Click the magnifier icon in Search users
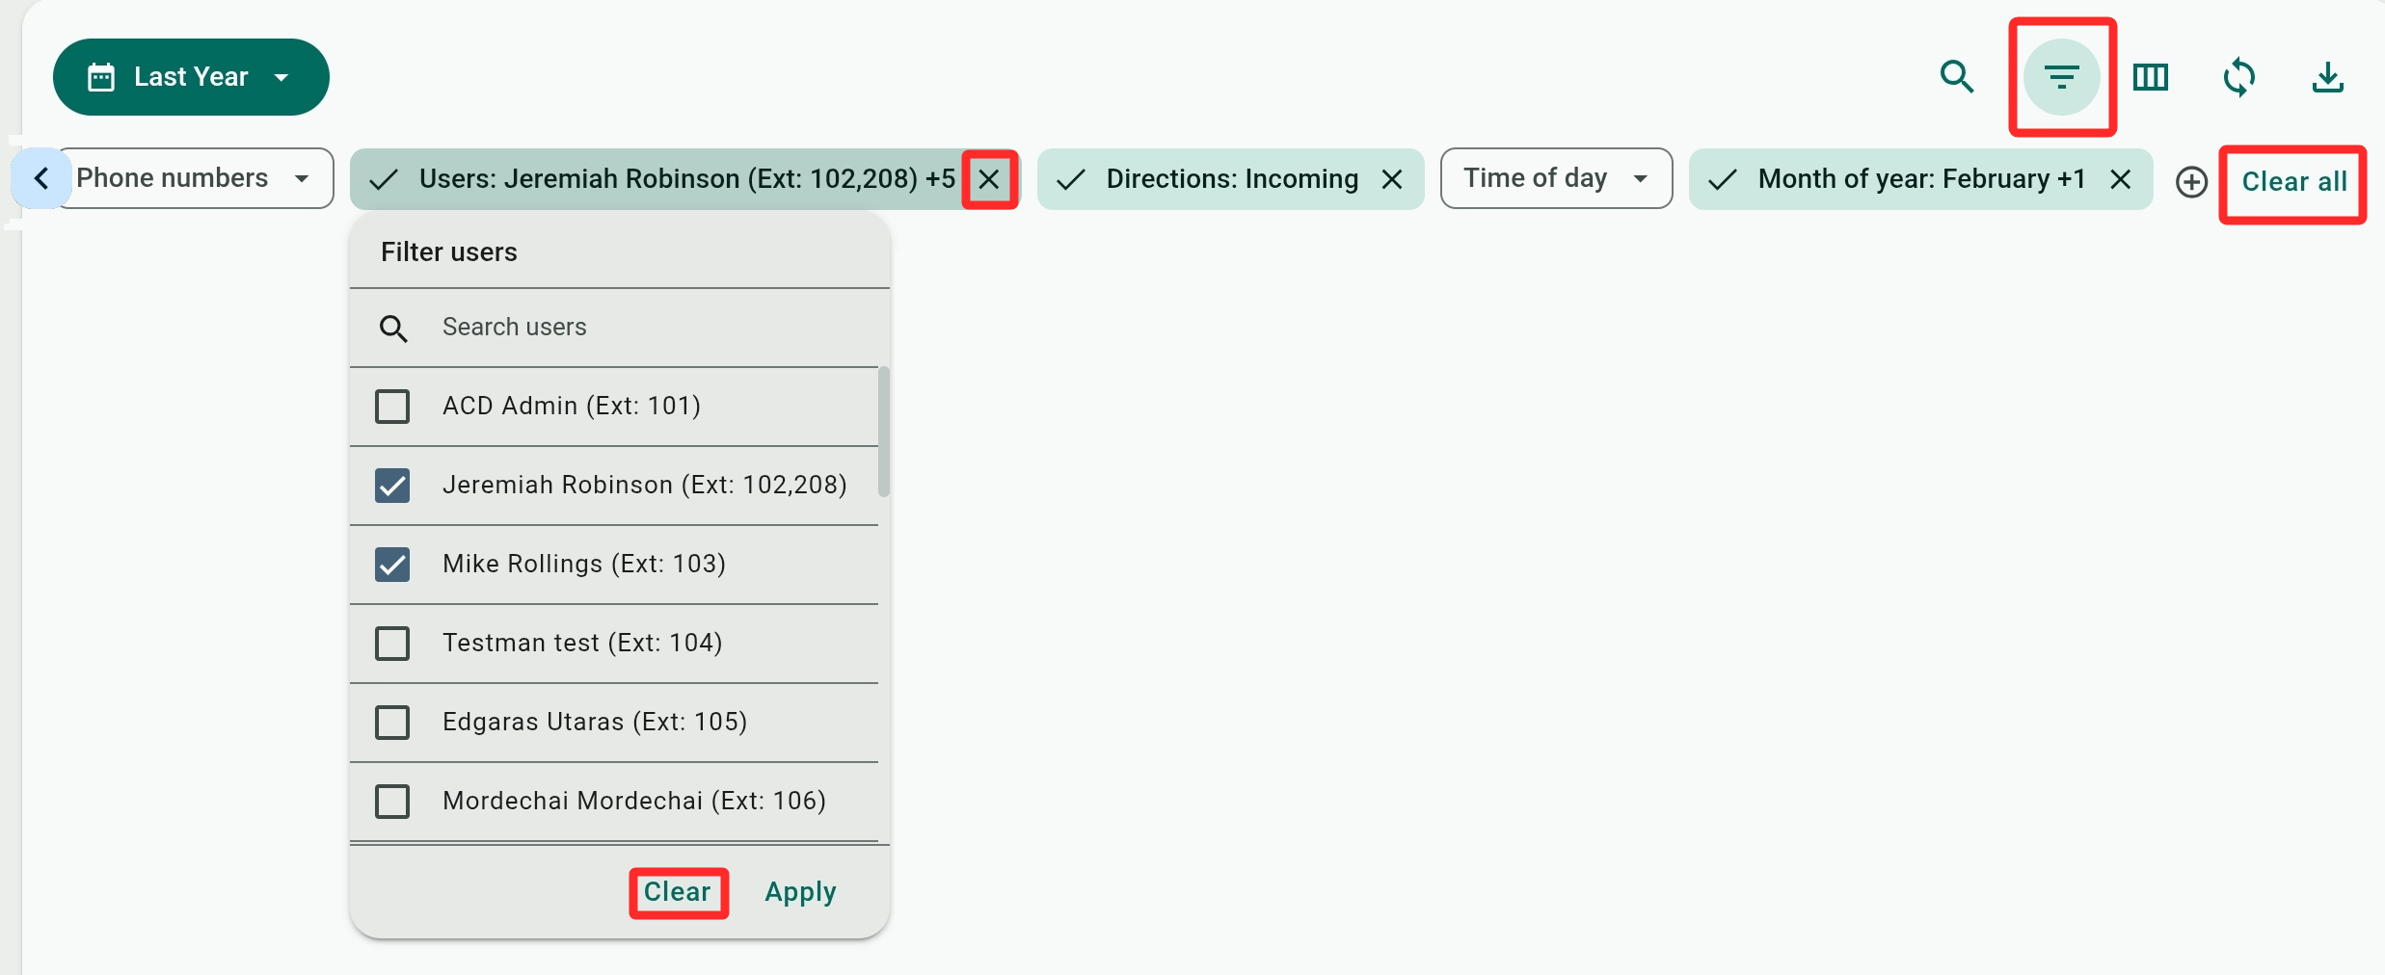 click(393, 329)
